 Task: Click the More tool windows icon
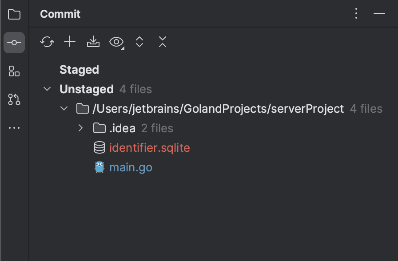(14, 128)
